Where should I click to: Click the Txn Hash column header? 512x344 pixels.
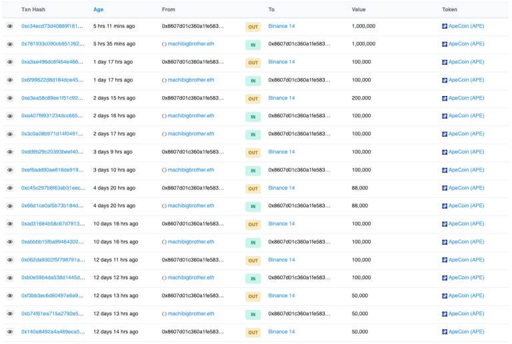tap(33, 9)
